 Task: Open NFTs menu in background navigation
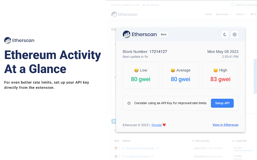(253, 14)
